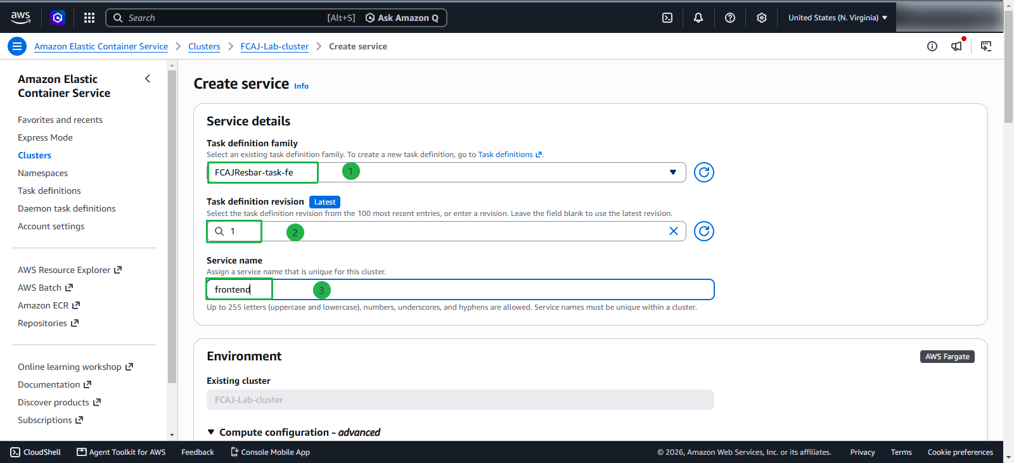This screenshot has height=463, width=1014.
Task: Open the help question mark icon
Action: tap(730, 18)
